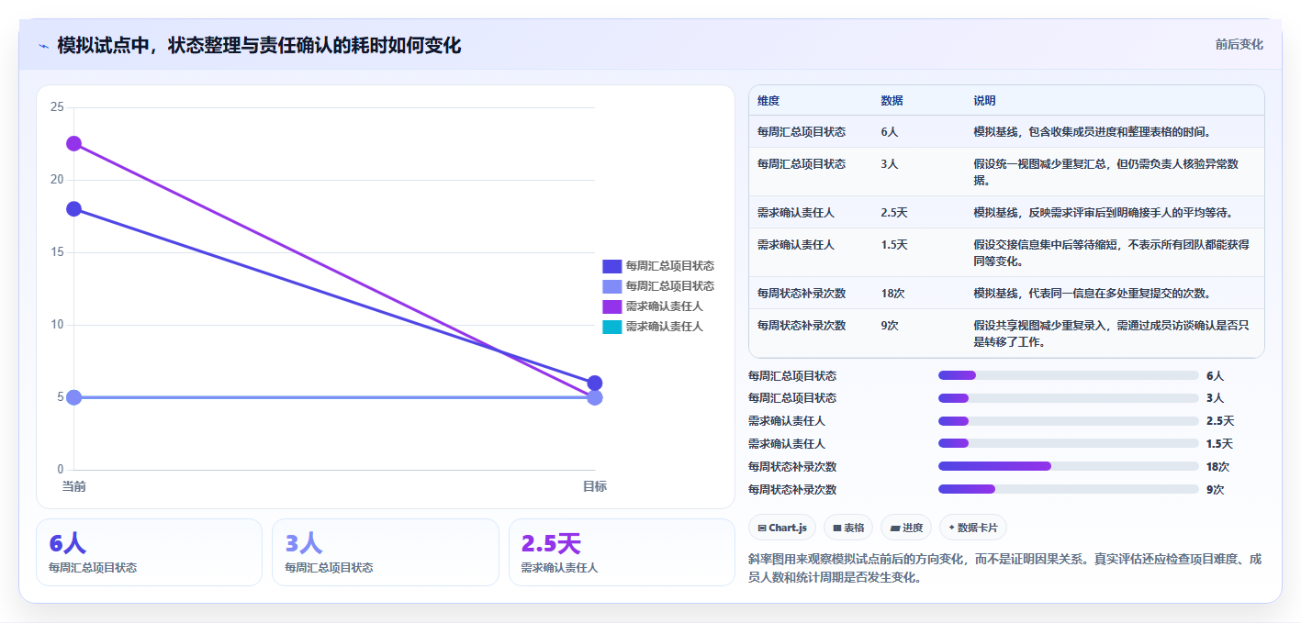The width and height of the screenshot is (1301, 623).
Task: Click the 表格 chip
Action: point(848,528)
